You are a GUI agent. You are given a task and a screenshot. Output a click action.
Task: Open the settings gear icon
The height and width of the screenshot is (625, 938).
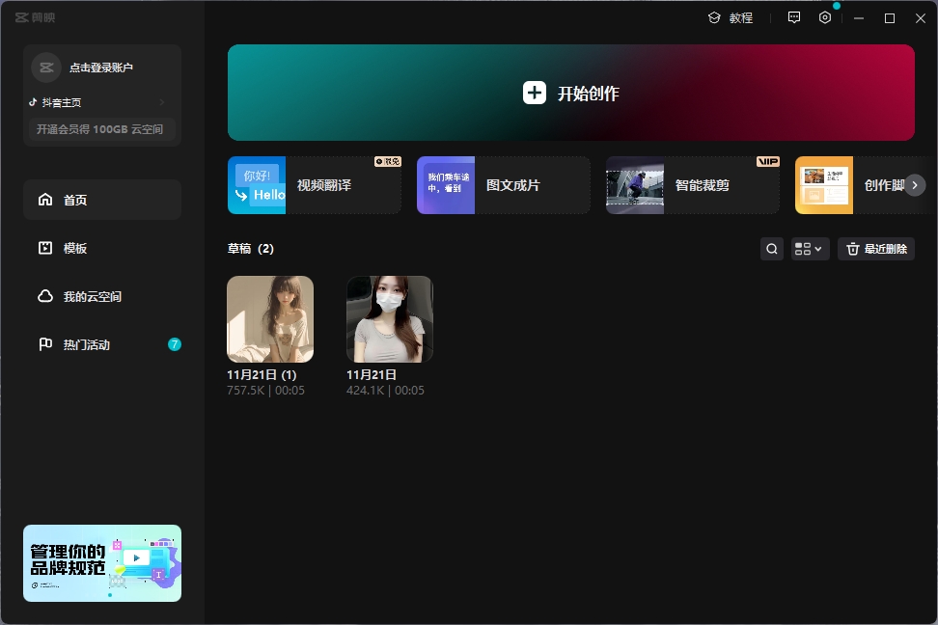(x=824, y=17)
